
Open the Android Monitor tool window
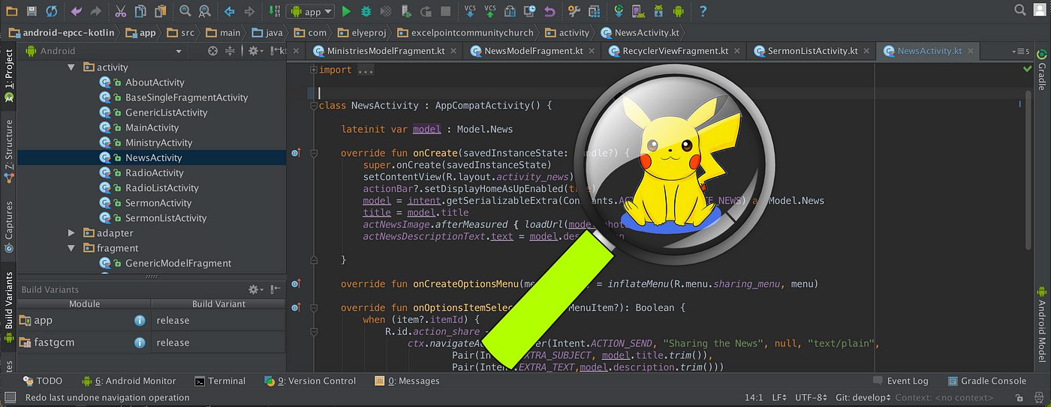click(x=128, y=381)
